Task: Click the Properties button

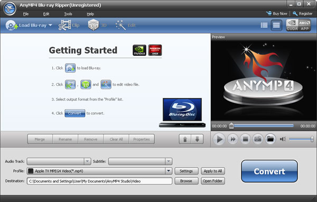Action: point(142,139)
